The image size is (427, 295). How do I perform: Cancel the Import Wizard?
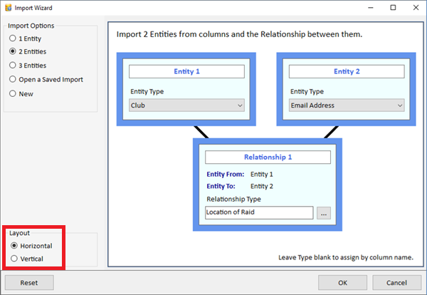coord(397,283)
